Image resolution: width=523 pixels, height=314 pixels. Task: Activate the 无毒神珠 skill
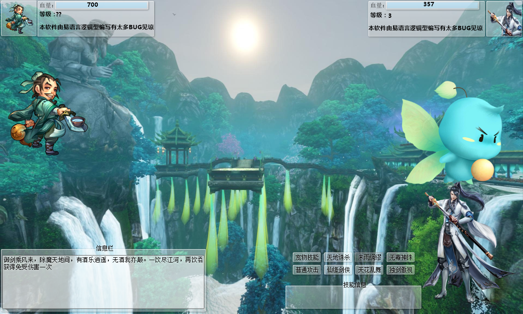401,257
